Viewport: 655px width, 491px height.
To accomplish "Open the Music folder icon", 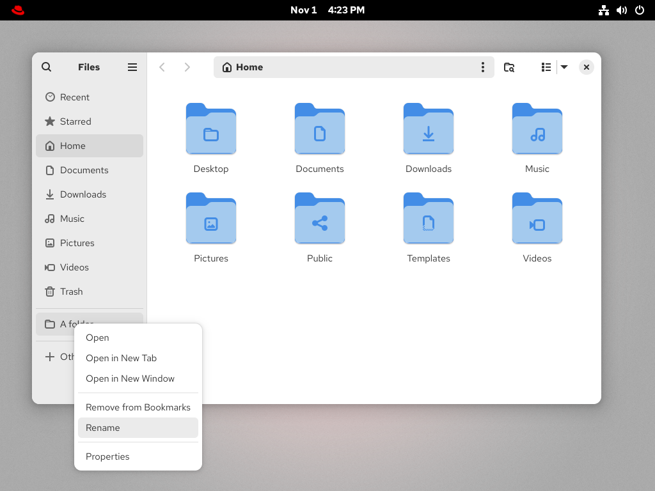I will [537, 129].
